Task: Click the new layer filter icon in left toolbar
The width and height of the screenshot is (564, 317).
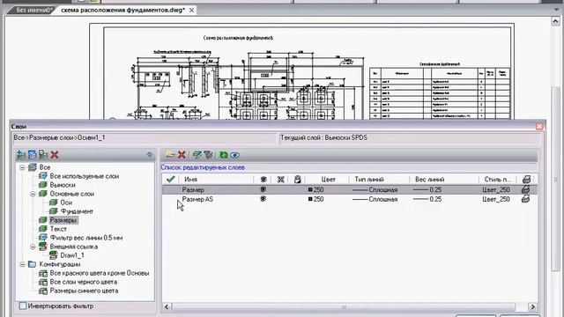Action: coord(21,155)
